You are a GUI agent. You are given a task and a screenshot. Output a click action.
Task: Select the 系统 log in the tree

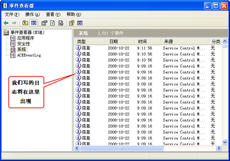(22, 49)
